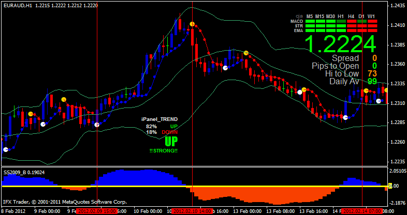Click the H4 timeframe column header
The height and width of the screenshot is (215, 407).
352,17
